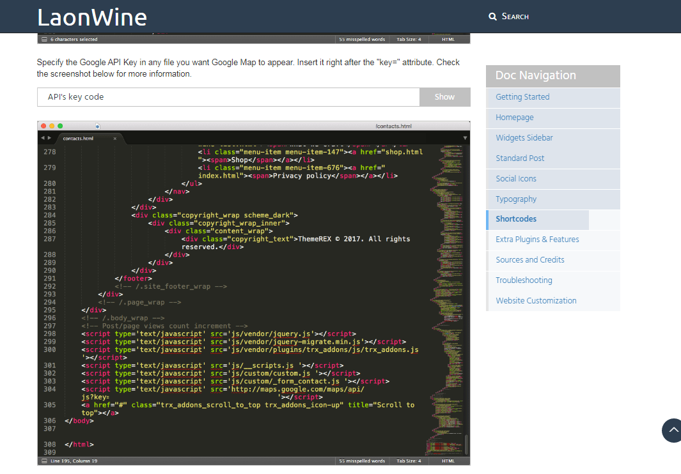The image size is (681, 474).
Task: Click the Show button for API's key code
Action: (x=445, y=97)
